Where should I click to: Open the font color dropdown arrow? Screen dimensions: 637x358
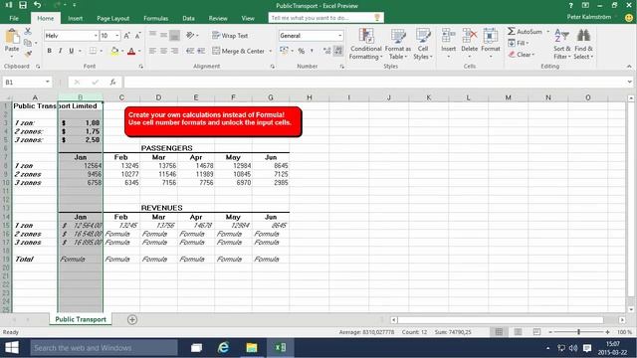[139, 51]
